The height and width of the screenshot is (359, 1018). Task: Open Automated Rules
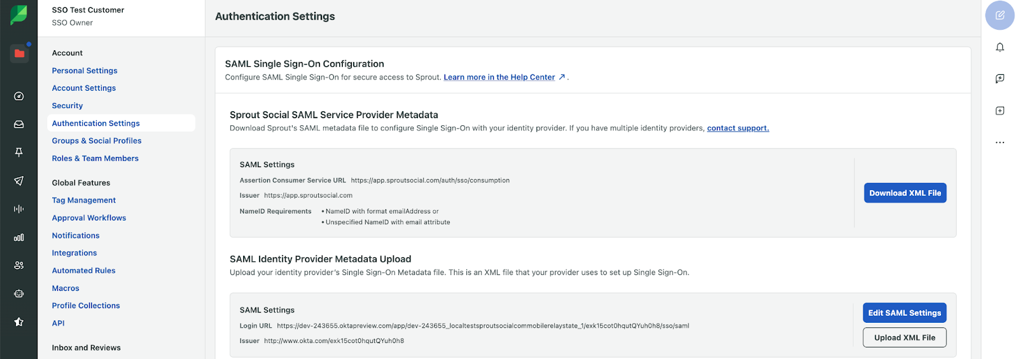coord(84,271)
